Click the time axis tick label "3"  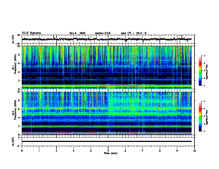(x=74, y=151)
